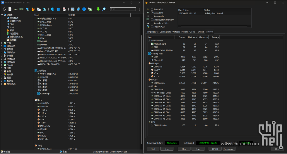Expand the 主板 tree node
287x154 pixels.
(2, 43)
